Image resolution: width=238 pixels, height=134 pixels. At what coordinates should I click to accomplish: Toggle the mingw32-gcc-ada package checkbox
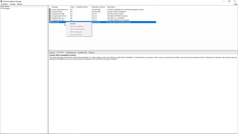[x=50, y=14]
